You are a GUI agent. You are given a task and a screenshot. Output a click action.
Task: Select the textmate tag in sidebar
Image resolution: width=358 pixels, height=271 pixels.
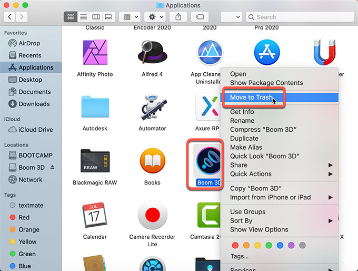(x=31, y=206)
